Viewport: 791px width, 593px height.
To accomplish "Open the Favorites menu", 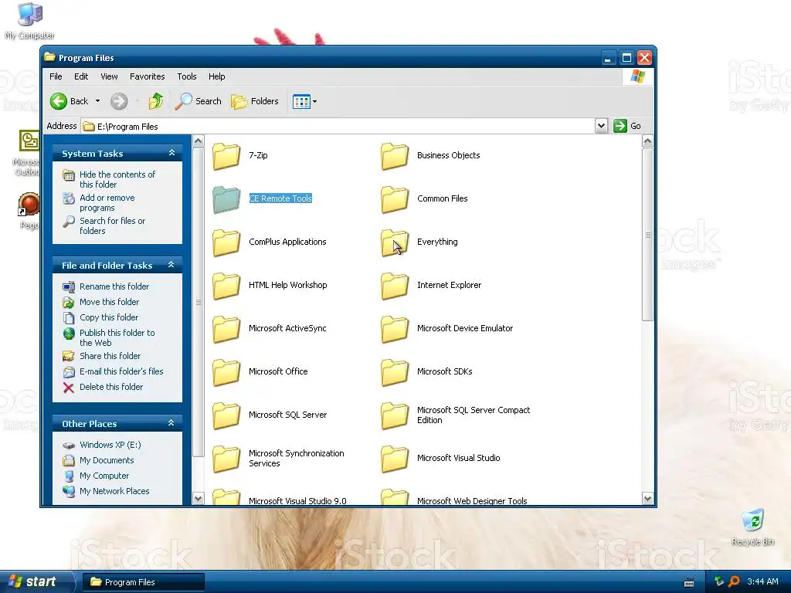I will tap(148, 76).
